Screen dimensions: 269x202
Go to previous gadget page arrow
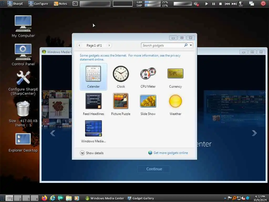[79, 45]
